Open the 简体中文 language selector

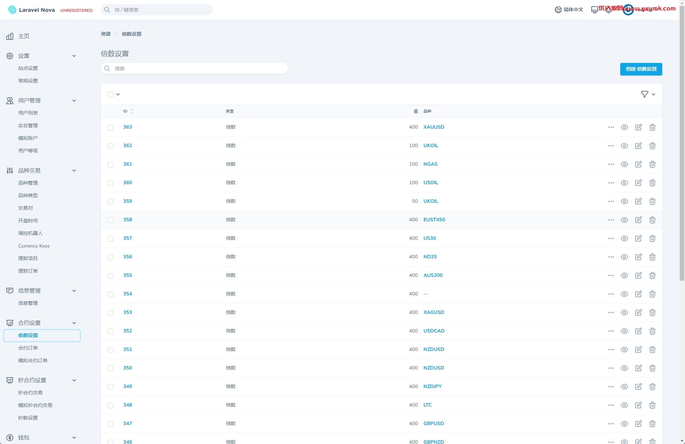pos(569,10)
